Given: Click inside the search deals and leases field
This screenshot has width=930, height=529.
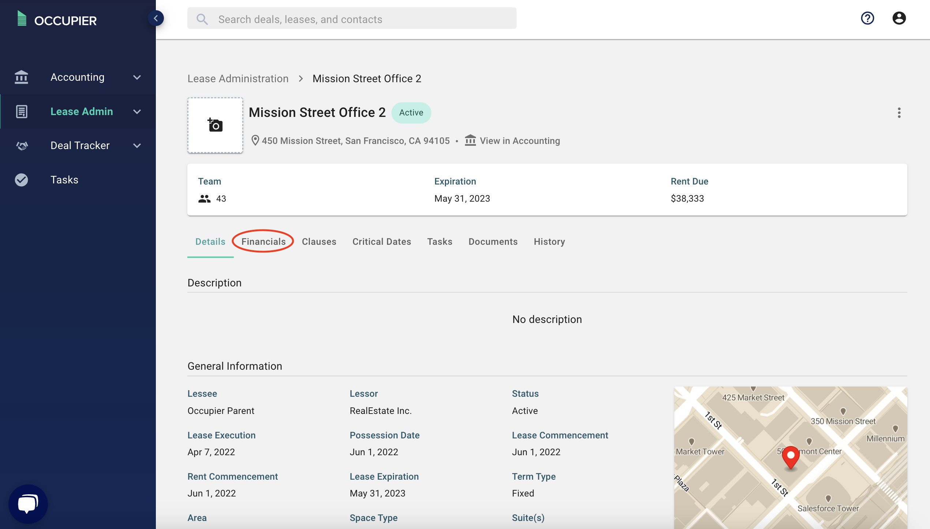Looking at the screenshot, I should tap(351, 19).
